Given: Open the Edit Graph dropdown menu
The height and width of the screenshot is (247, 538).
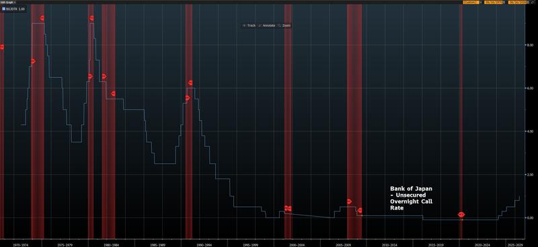Looking at the screenshot, I should coord(7,2).
